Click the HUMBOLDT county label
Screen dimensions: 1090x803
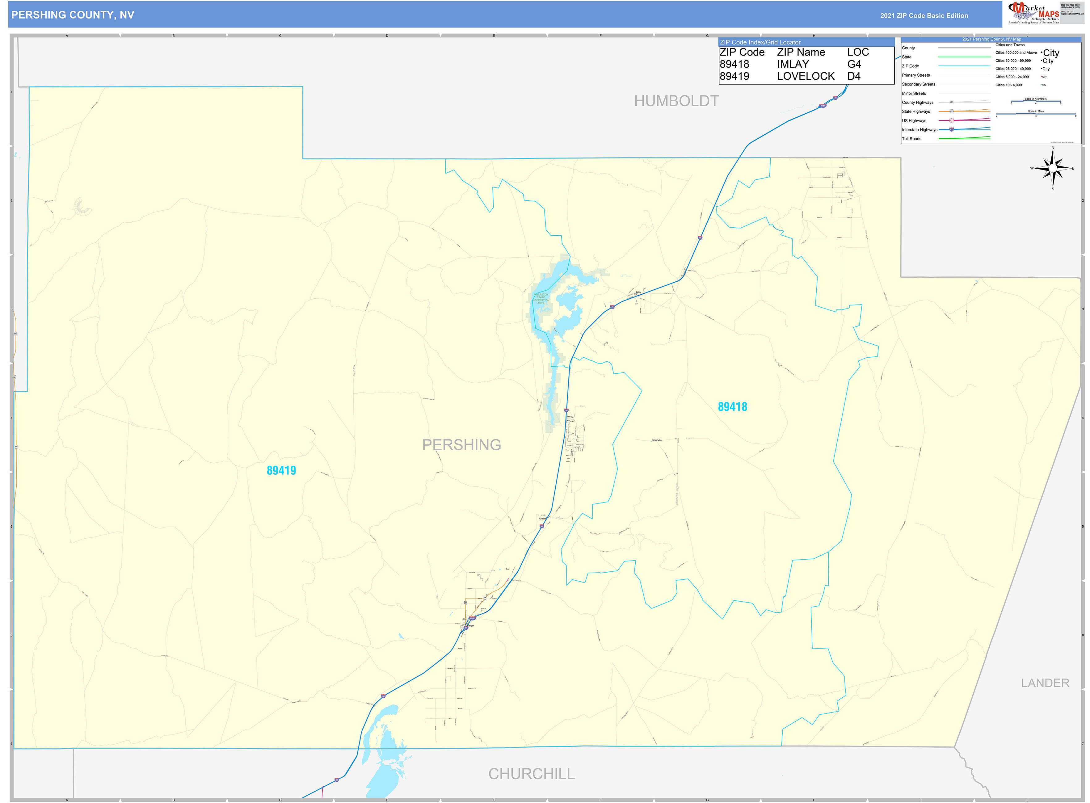[676, 101]
